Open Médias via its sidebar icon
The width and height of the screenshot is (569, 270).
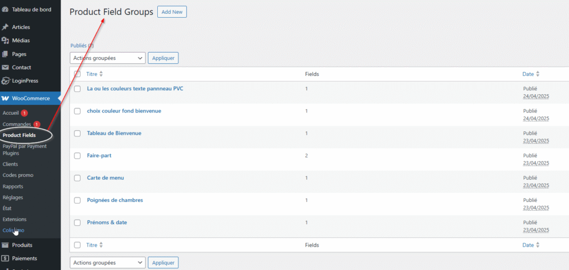6,40
